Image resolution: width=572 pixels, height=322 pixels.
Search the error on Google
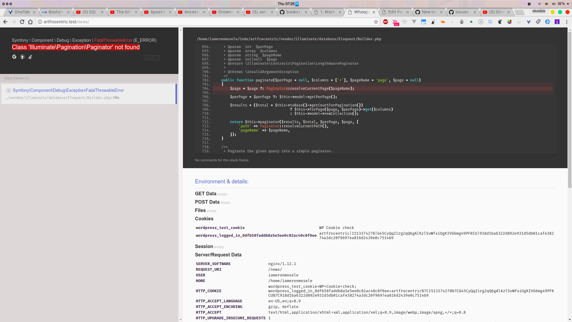point(15,57)
